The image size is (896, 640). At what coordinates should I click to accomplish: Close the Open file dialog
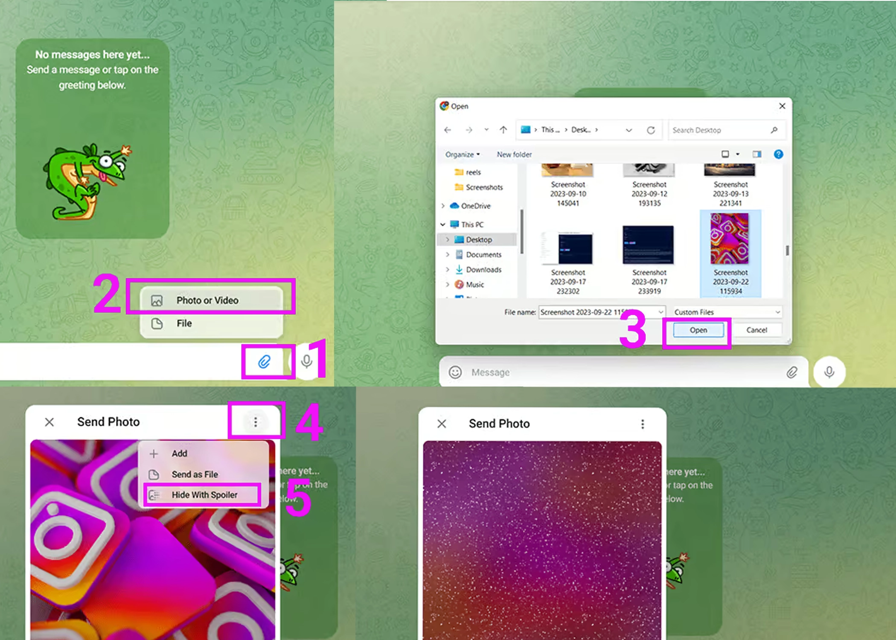tap(782, 106)
